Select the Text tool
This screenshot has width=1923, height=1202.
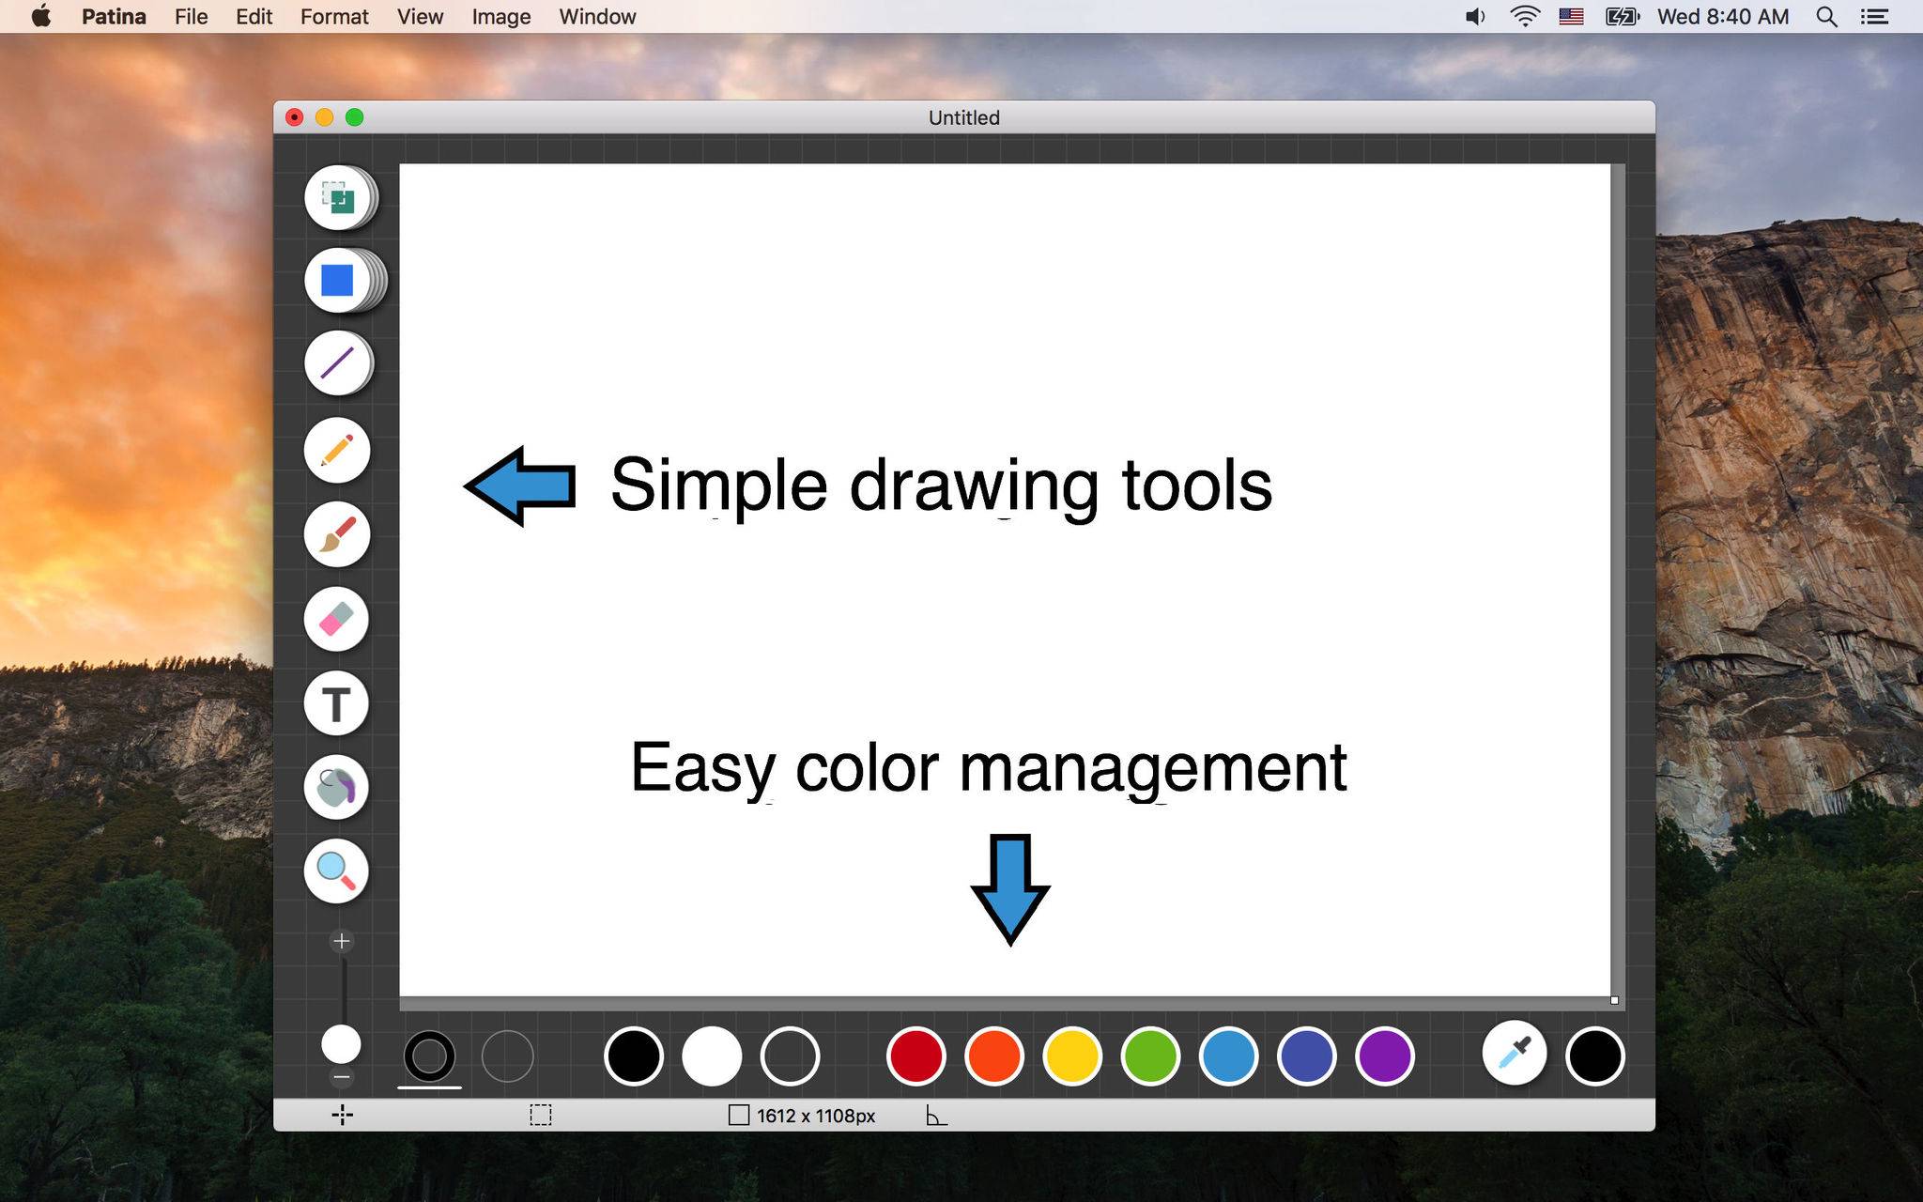(x=336, y=703)
